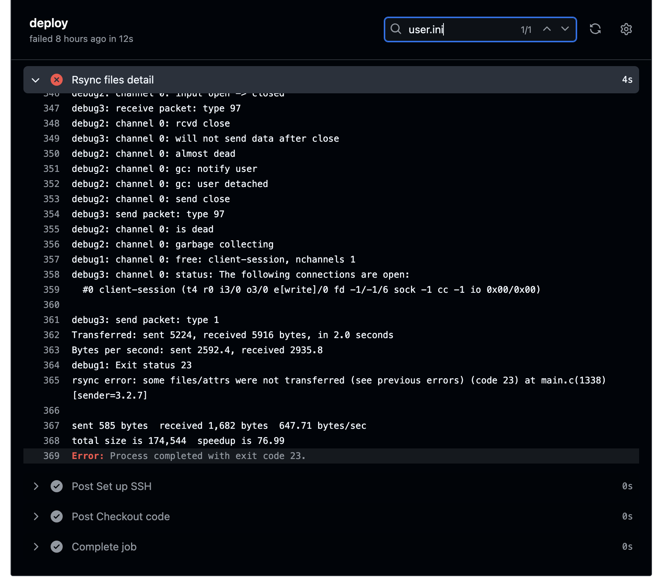Click the refresh logs icon
This screenshot has height=578, width=658.
tap(595, 29)
